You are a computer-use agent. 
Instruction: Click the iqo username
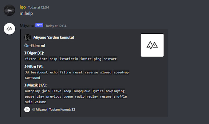coord(23,7)
